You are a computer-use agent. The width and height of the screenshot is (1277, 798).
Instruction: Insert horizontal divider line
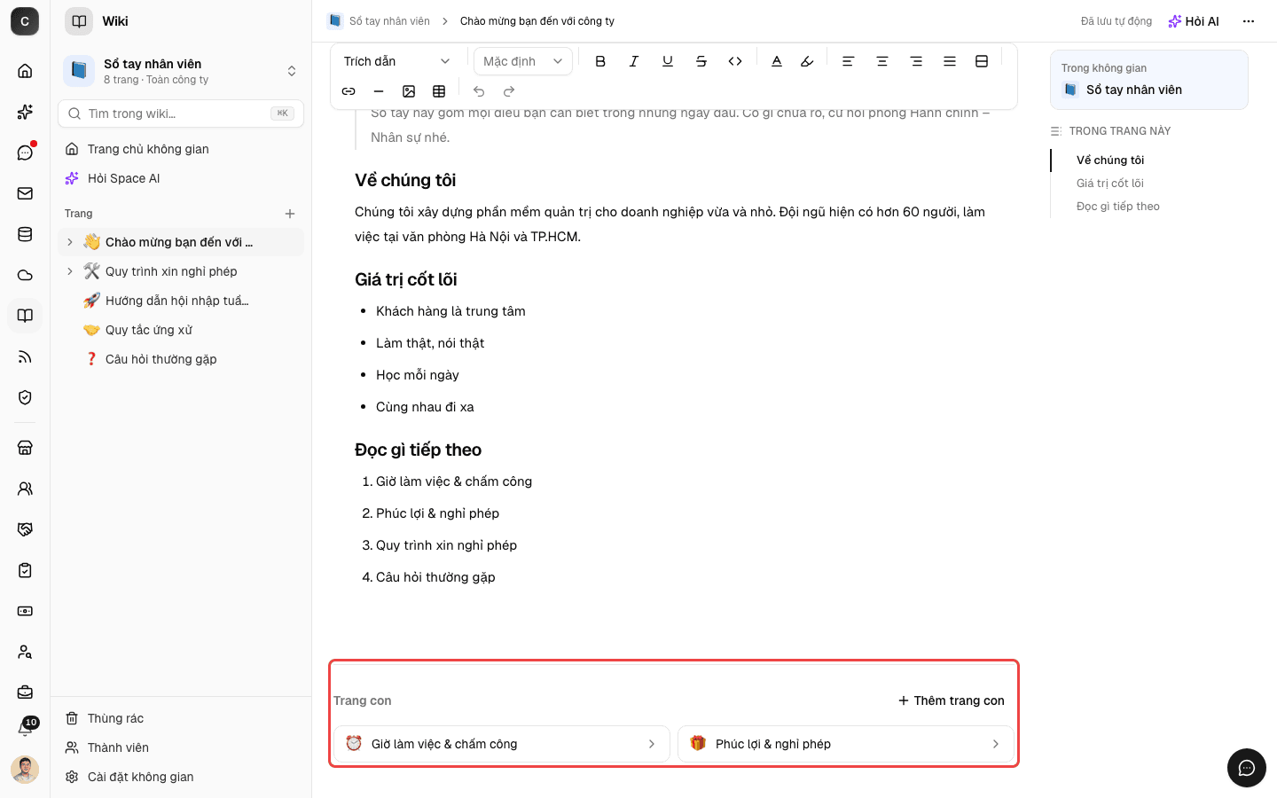point(379,91)
